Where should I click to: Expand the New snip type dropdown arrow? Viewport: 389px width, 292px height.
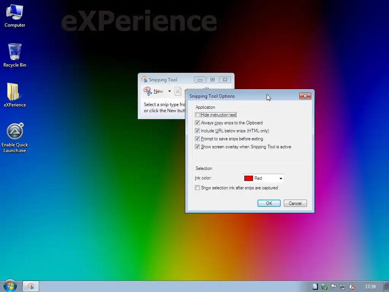pyautogui.click(x=169, y=91)
